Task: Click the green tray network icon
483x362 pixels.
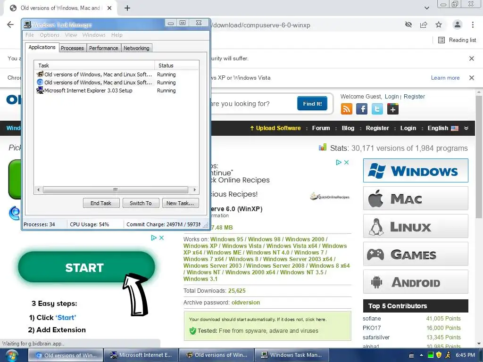Action: (430, 355)
